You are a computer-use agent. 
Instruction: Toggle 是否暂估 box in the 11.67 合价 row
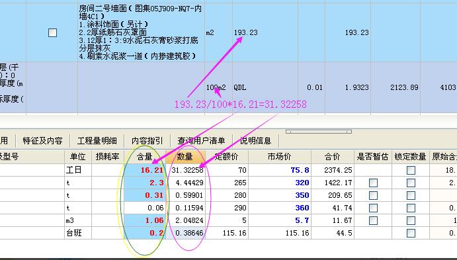pyautogui.click(x=374, y=221)
